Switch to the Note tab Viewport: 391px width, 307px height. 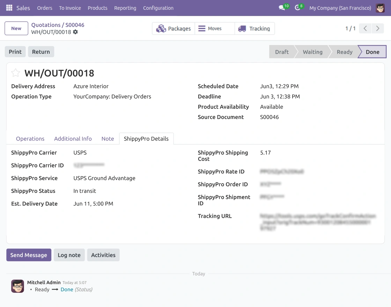(108, 138)
